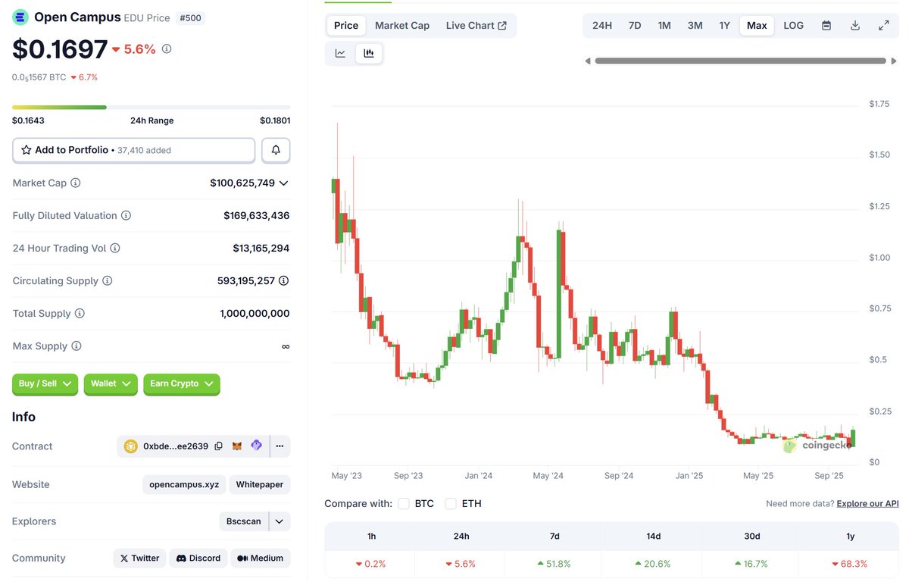Click Add to Portfolio button

coord(133,150)
